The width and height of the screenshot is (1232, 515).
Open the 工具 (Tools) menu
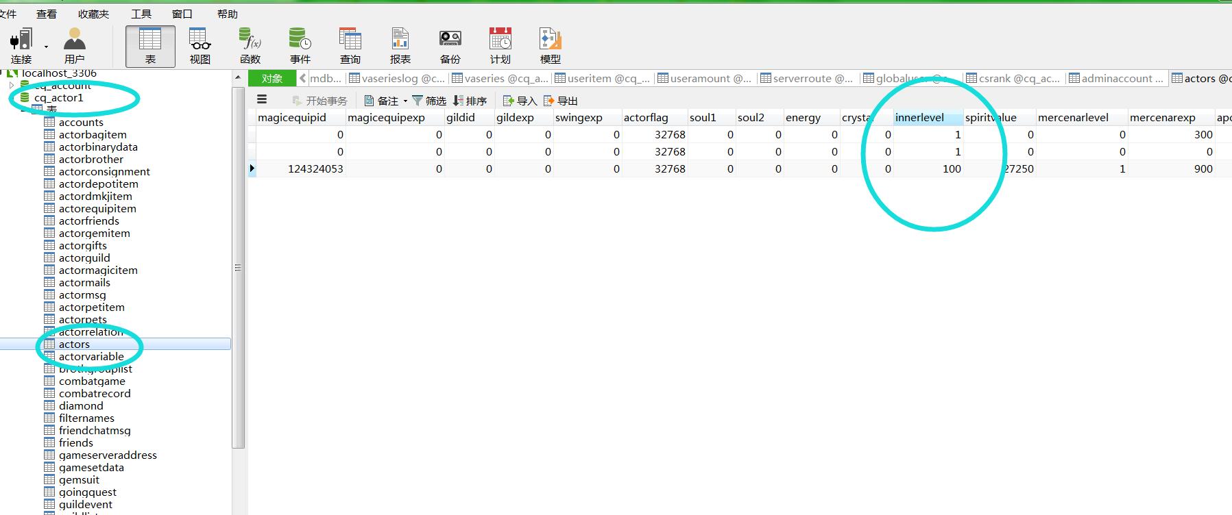[x=141, y=14]
